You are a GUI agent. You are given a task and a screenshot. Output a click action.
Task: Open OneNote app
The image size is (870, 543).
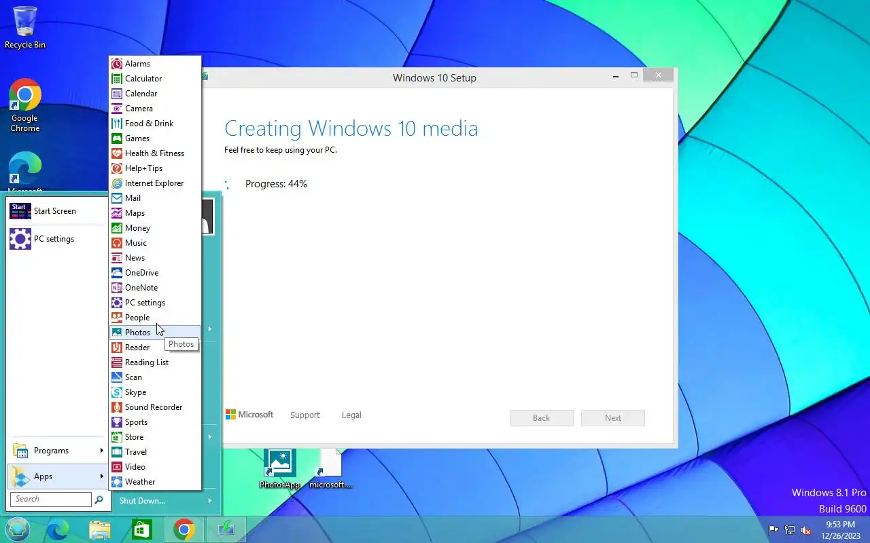(x=155, y=288)
